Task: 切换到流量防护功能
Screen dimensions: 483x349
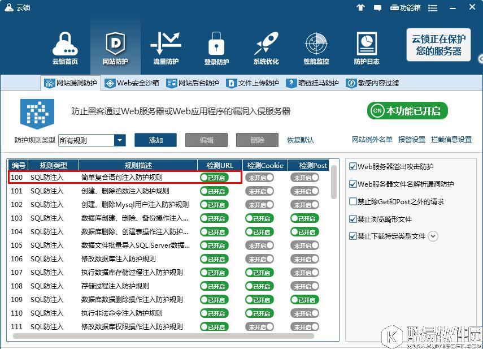Action: pyautogui.click(x=165, y=48)
